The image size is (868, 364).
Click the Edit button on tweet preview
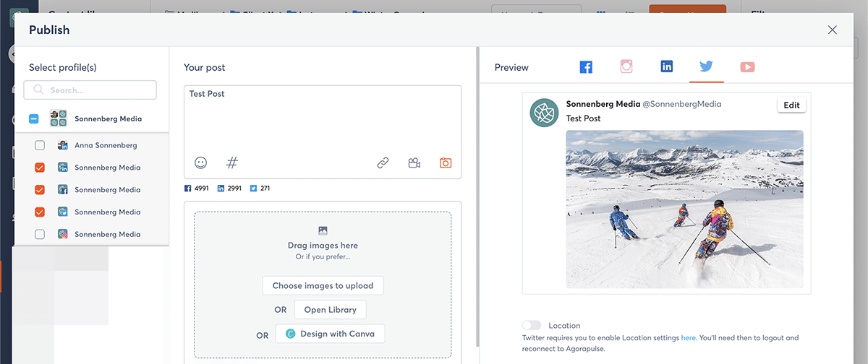point(791,105)
